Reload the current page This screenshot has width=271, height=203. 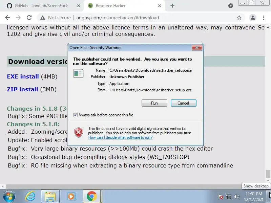[x=29, y=18]
